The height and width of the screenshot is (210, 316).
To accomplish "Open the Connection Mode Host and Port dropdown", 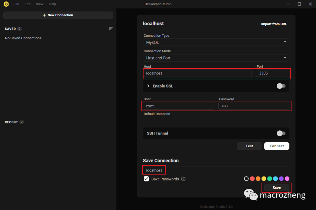I will click(x=216, y=58).
